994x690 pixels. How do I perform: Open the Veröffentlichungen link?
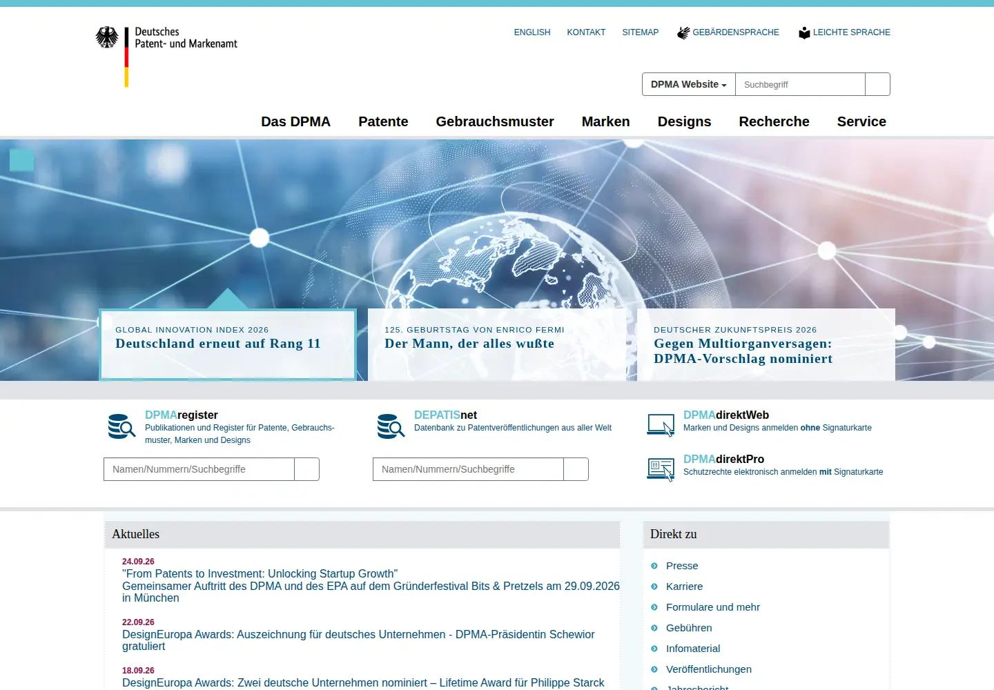[709, 669]
